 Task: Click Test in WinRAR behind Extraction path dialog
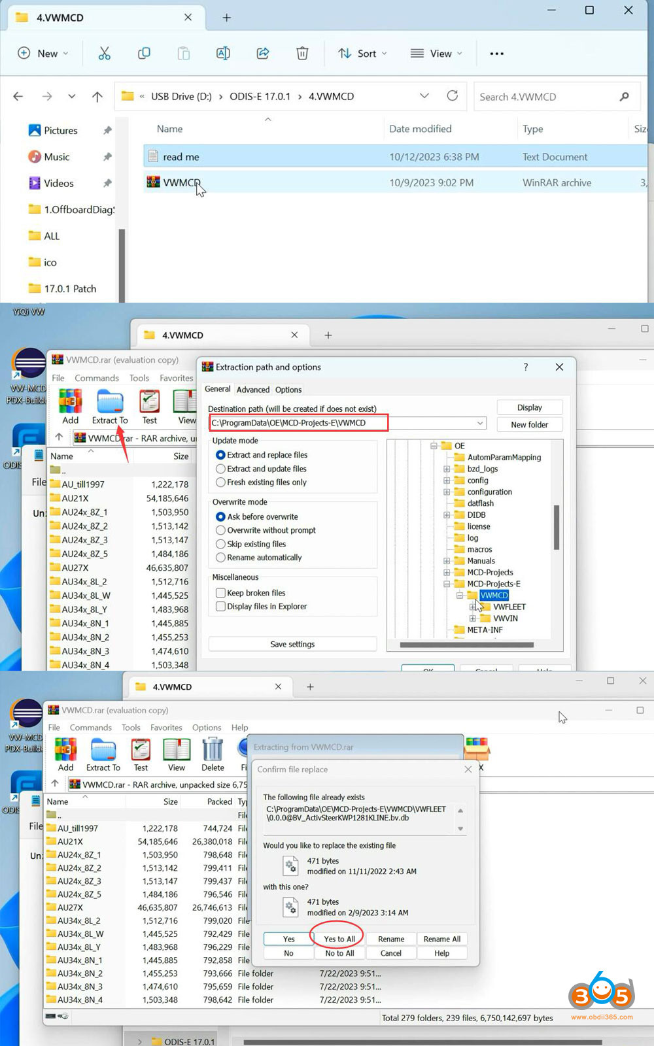point(149,407)
